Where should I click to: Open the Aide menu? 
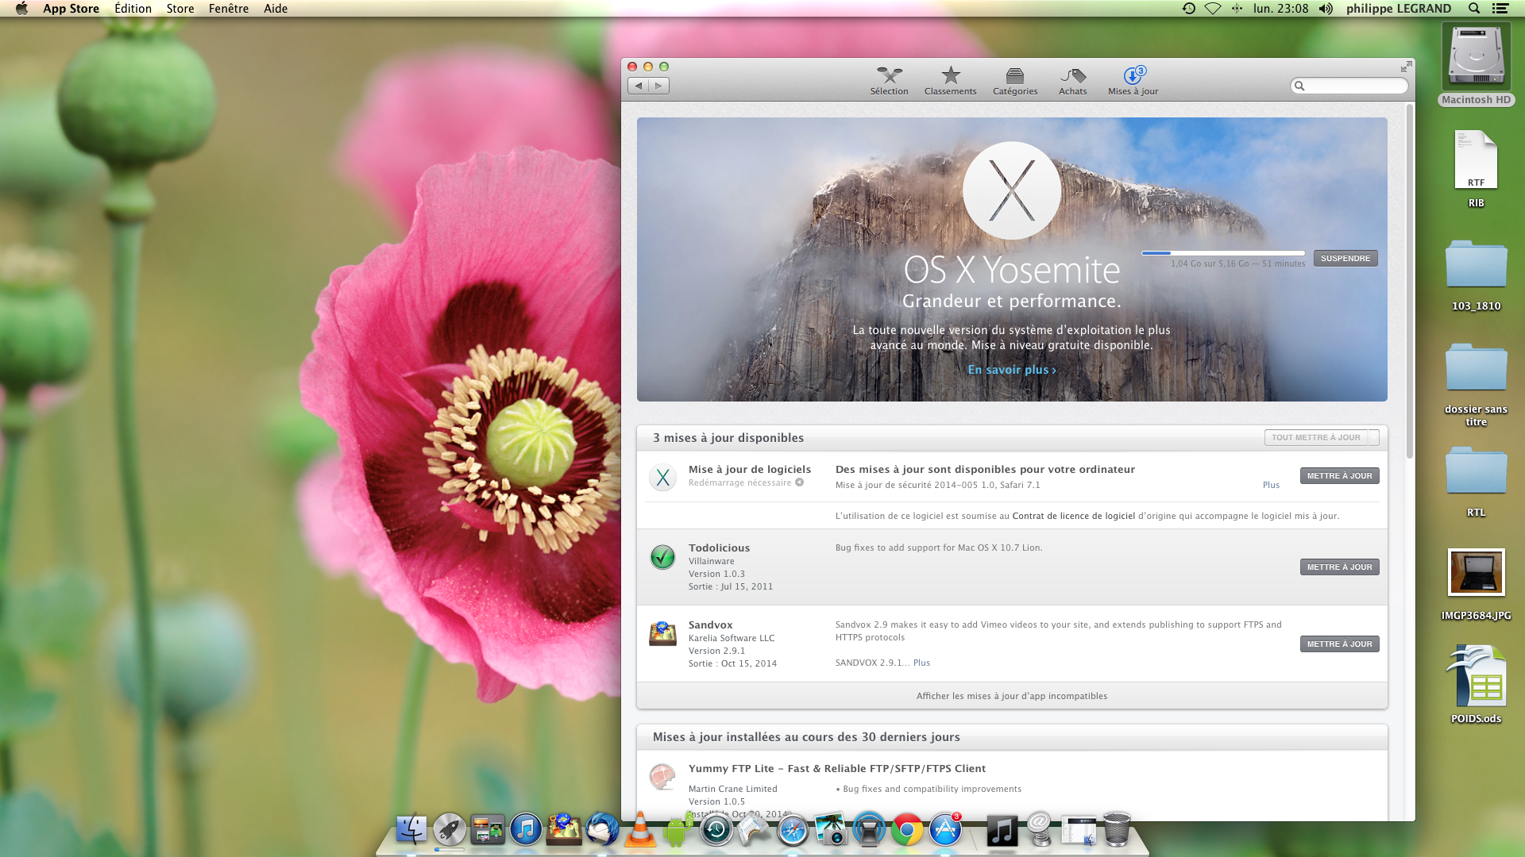276,9
